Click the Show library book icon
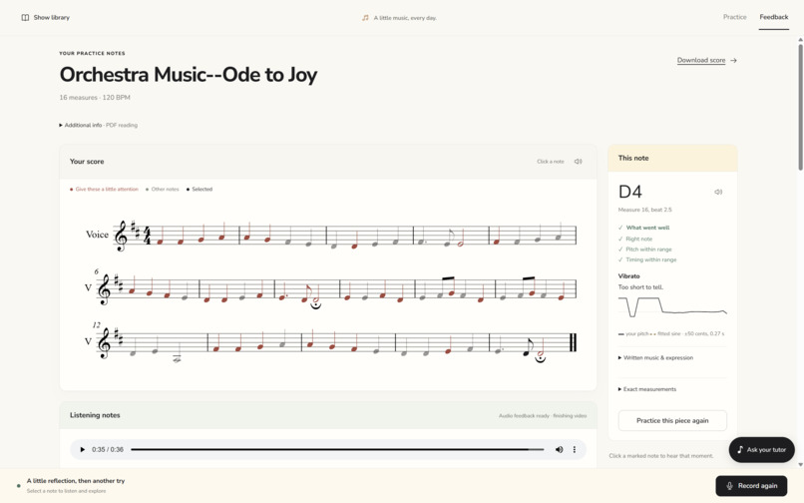Screen dimensions: 804x503 [25, 17]
